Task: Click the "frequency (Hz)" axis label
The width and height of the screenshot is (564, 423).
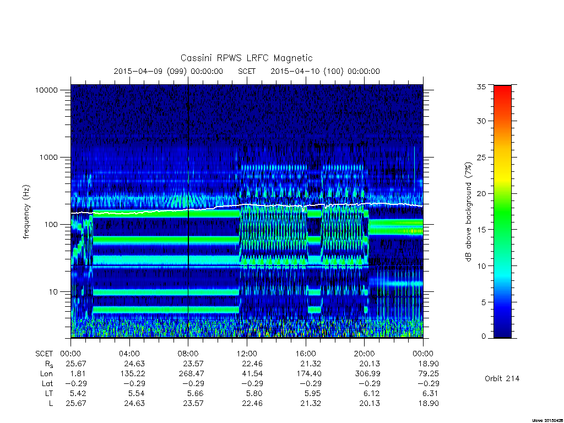Action: pyautogui.click(x=26, y=212)
